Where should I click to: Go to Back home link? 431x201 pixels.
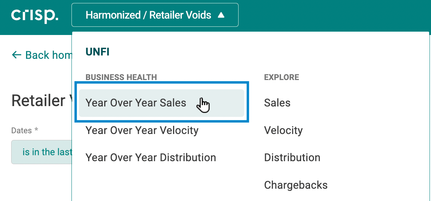(42, 55)
